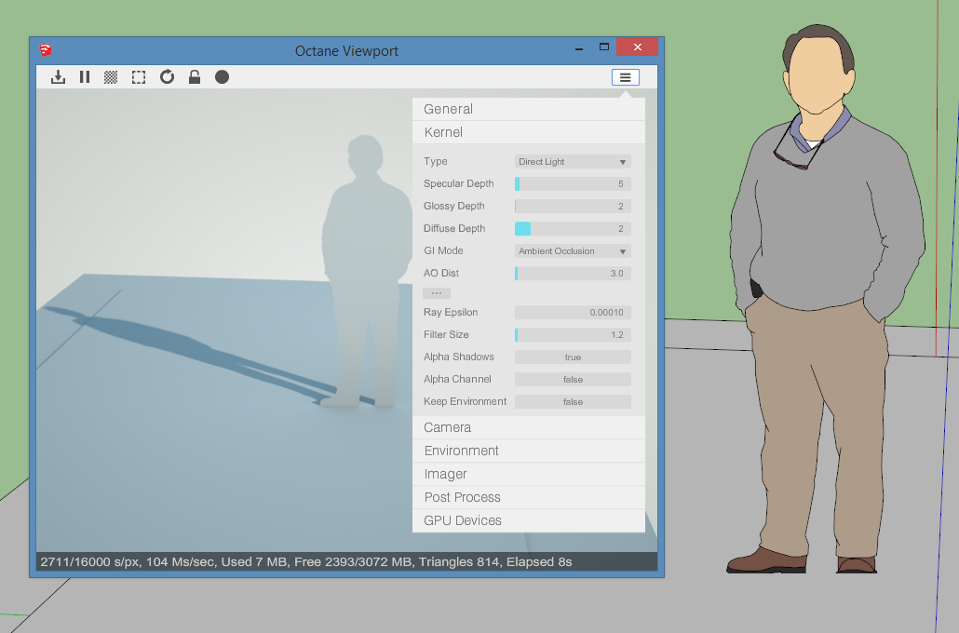
Task: Collapse the Kernel section
Action: [529, 132]
